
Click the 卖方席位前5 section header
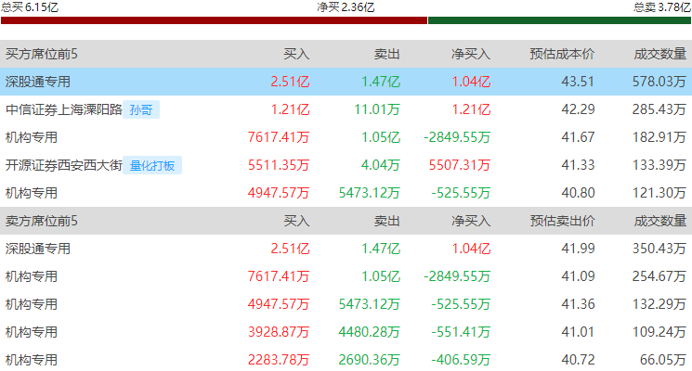point(42,221)
